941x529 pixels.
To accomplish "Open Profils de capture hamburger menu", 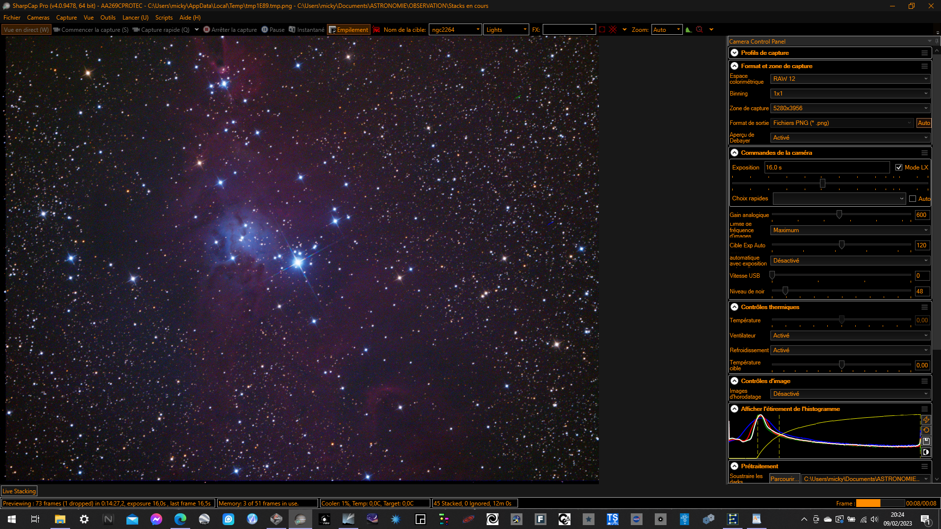I will (x=924, y=53).
